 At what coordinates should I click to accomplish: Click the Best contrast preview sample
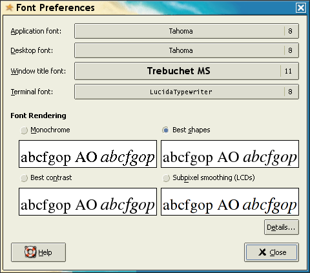[88, 202]
